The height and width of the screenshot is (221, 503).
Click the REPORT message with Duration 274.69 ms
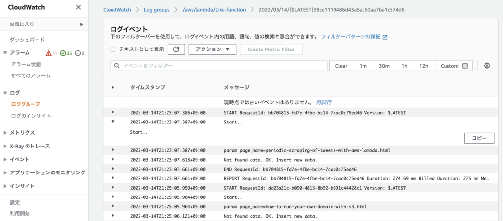(x=357, y=178)
